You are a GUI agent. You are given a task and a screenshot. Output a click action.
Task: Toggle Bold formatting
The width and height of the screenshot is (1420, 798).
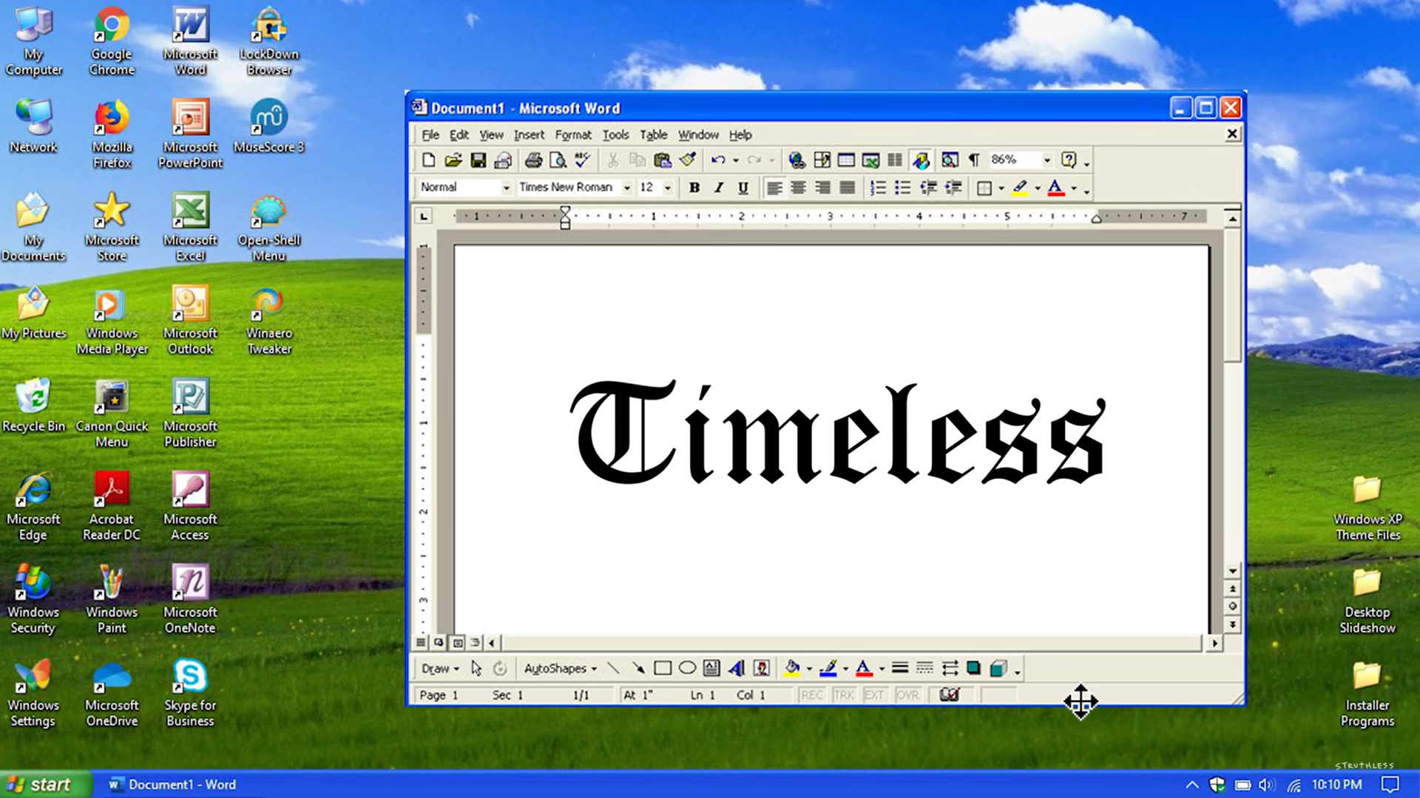694,188
